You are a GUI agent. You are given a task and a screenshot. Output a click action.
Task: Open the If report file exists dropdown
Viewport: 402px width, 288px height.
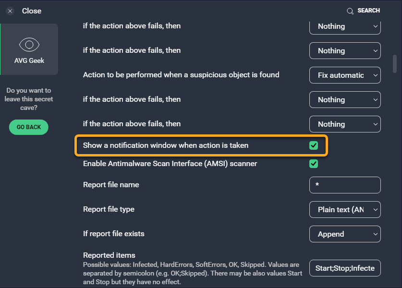click(345, 234)
